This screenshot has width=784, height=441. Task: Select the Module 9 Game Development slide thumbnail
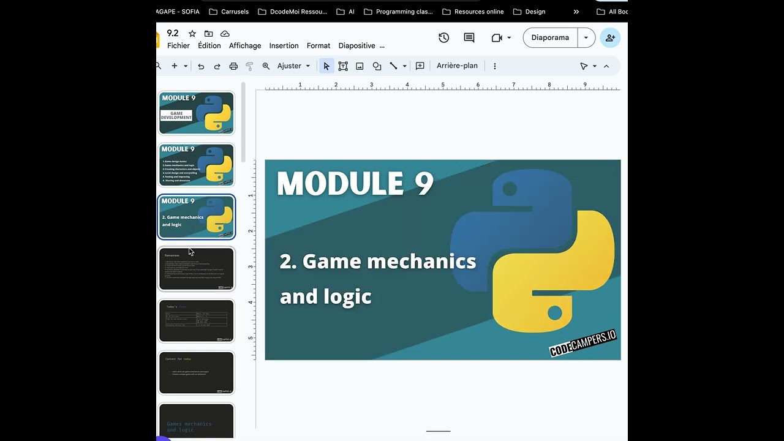tap(197, 113)
